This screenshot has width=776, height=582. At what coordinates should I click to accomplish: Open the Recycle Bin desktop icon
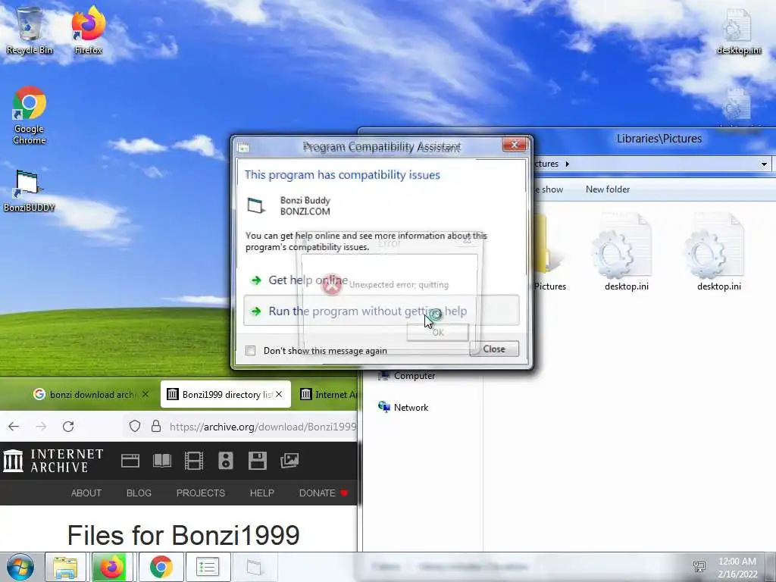pos(30,30)
